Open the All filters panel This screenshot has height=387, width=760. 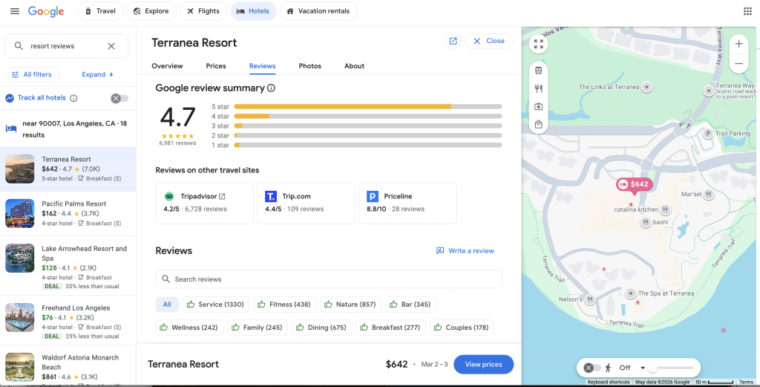coord(32,74)
